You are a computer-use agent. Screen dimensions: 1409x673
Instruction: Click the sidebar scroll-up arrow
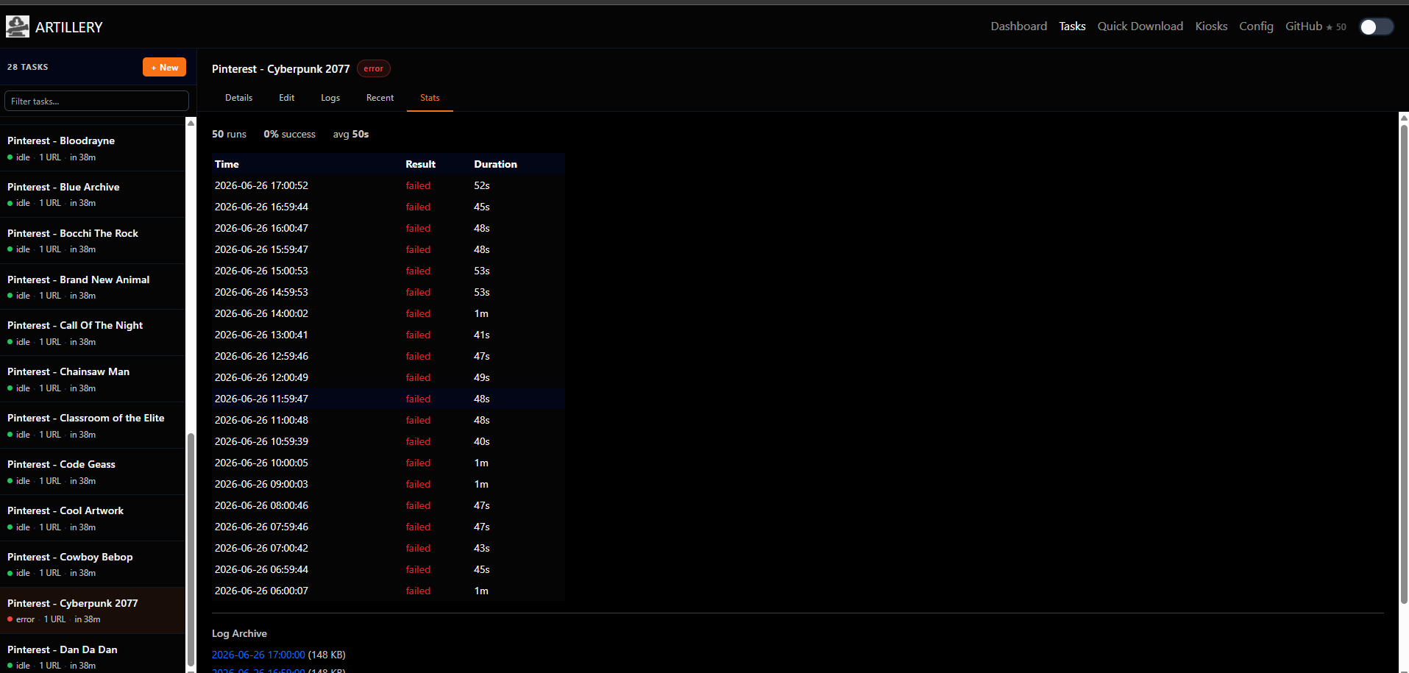tap(191, 122)
